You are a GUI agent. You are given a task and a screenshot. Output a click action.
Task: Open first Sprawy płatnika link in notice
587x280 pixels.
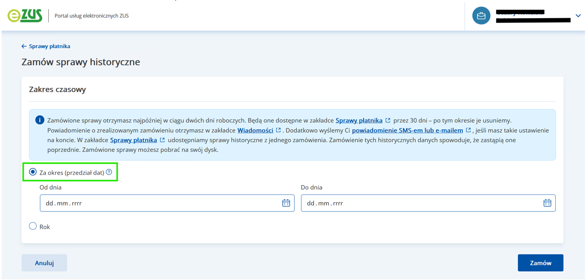(359, 120)
